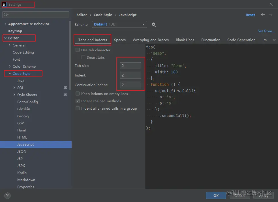Enable Keep indents on empty lines

pyautogui.click(x=78, y=93)
